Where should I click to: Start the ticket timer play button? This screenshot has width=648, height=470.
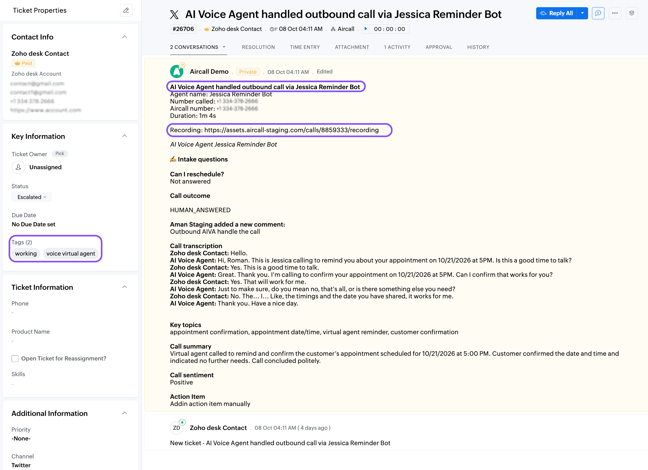[x=366, y=29]
